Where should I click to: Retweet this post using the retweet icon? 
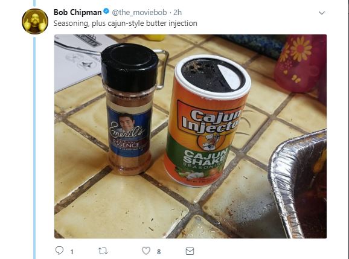103,251
